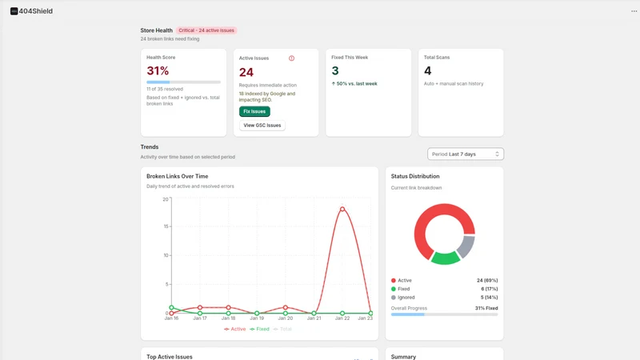640x360 pixels.
Task: Click the Fixed This Week count 3
Action: [335, 71]
